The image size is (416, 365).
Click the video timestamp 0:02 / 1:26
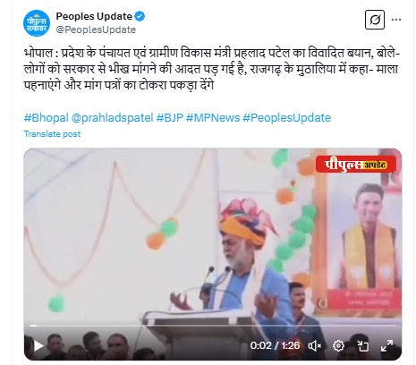coord(275,345)
